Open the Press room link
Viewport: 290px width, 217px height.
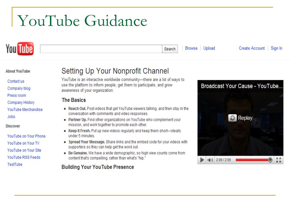[17, 96]
